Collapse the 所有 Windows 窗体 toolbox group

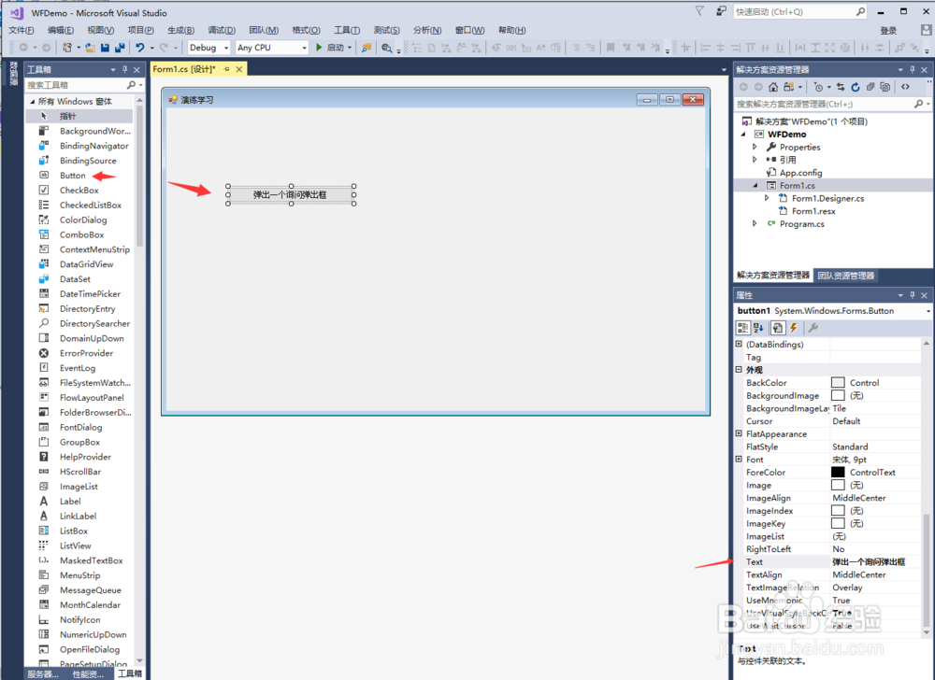pos(32,102)
